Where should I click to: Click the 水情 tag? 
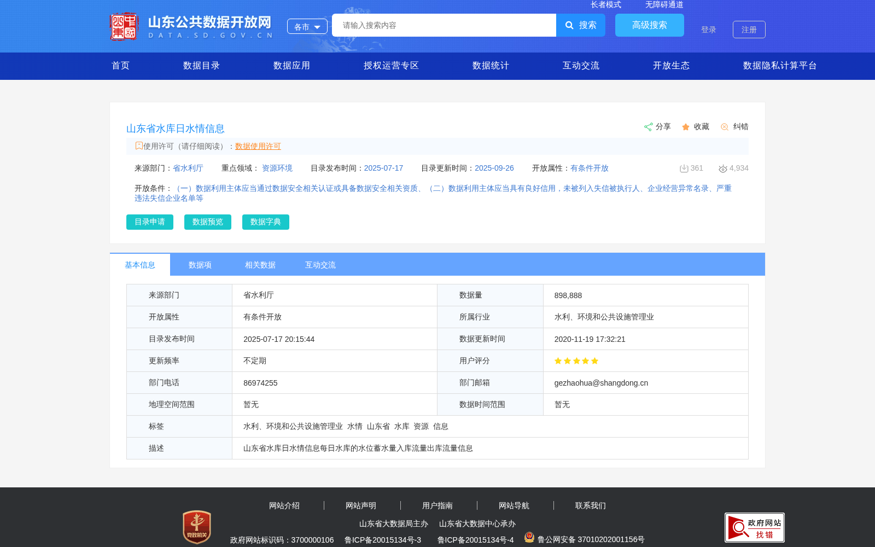pyautogui.click(x=355, y=427)
